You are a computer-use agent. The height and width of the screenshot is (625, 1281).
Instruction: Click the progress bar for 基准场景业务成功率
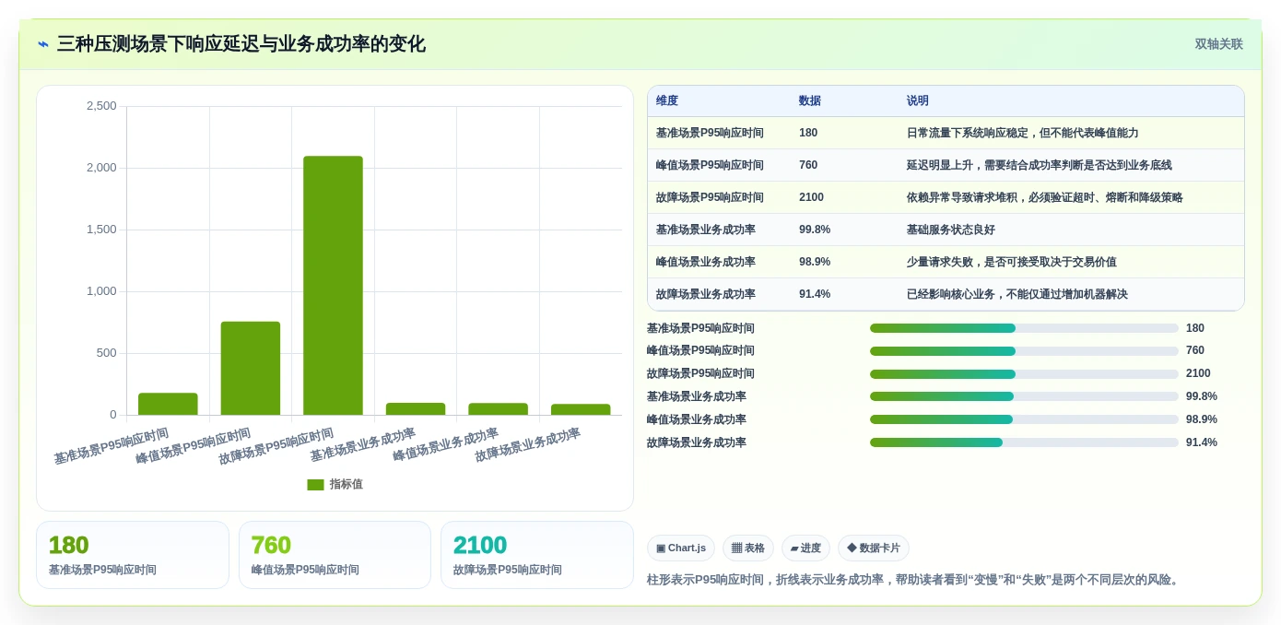point(1024,396)
